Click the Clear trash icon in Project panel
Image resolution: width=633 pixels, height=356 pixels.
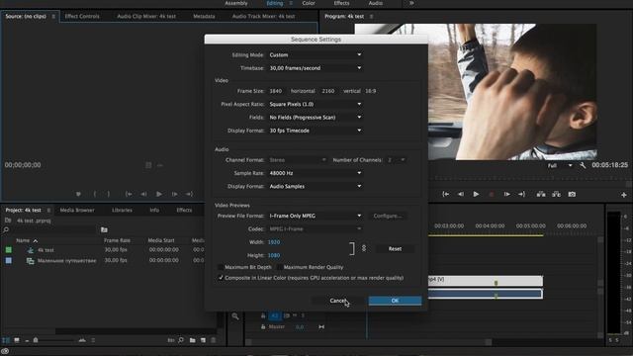point(214,340)
